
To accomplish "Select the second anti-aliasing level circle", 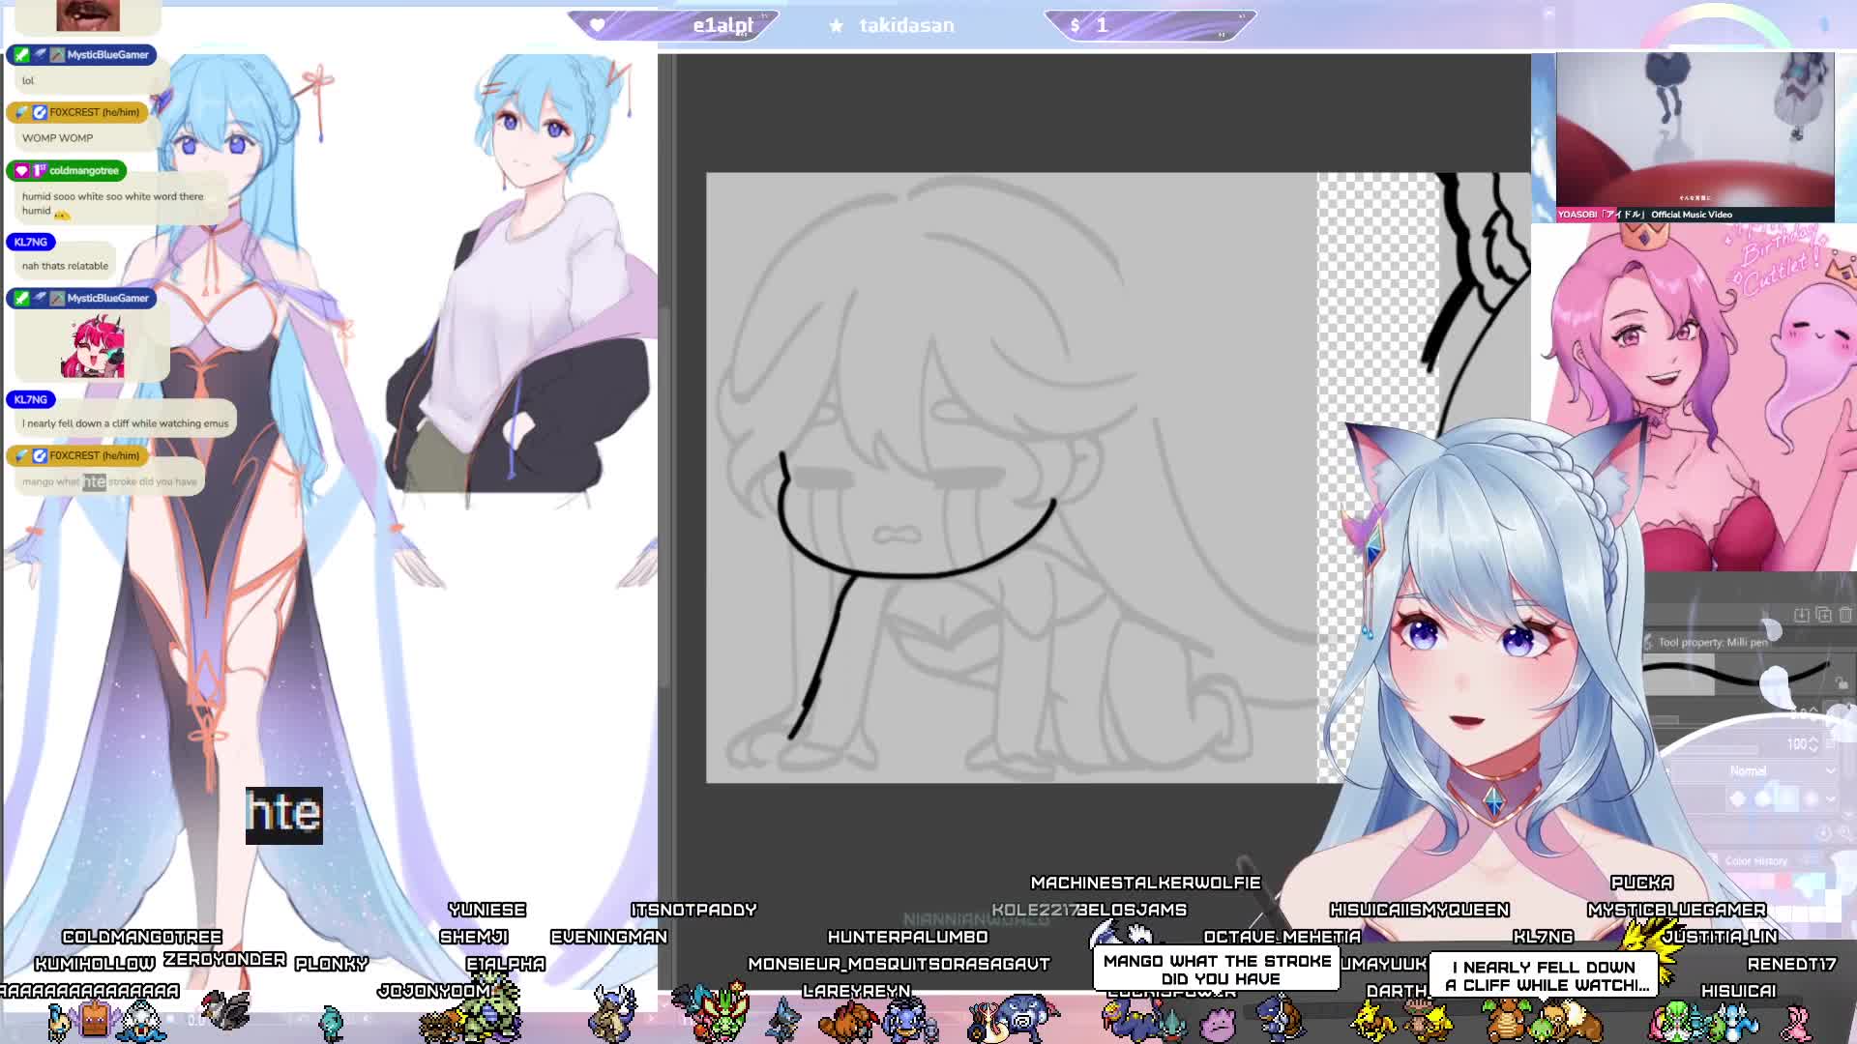I will pos(1762,798).
